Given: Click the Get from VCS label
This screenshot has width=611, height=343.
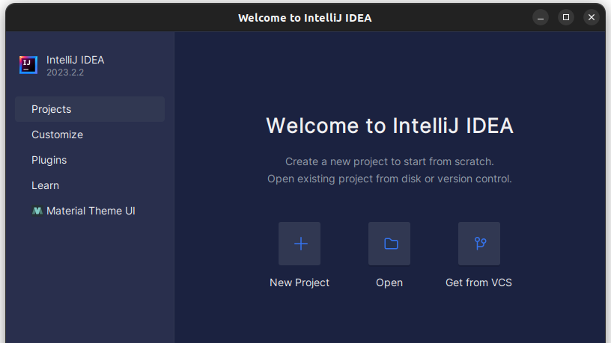Looking at the screenshot, I should (478, 282).
